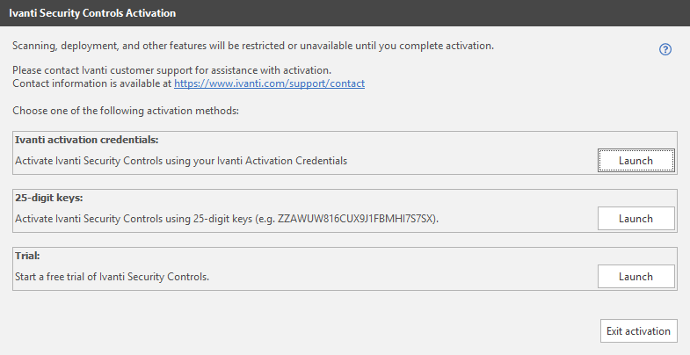Click the Exit activation button
Screen dimensions: 690x355
(x=638, y=330)
